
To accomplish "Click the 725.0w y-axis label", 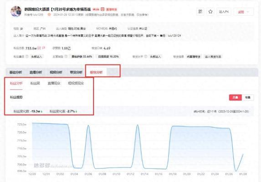I will pyautogui.click(x=22, y=124).
